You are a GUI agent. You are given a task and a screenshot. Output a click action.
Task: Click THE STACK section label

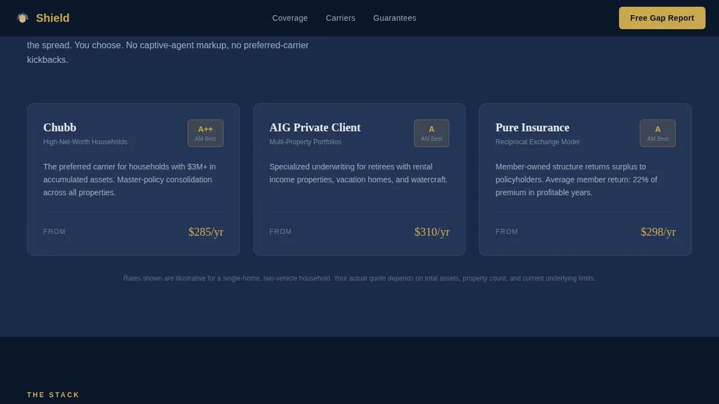pyautogui.click(x=53, y=395)
